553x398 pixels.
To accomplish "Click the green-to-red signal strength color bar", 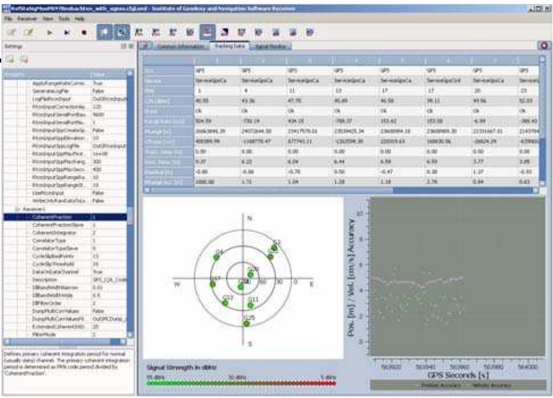I will [x=241, y=383].
